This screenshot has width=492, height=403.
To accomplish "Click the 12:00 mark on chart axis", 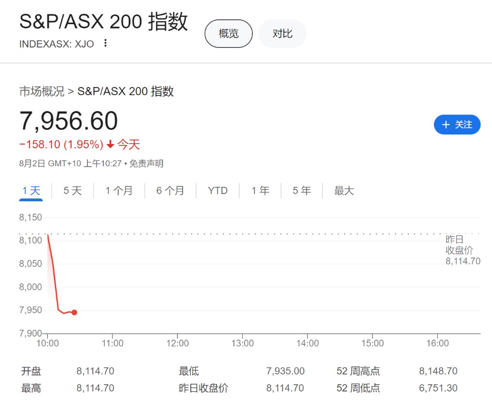I will coord(177,343).
